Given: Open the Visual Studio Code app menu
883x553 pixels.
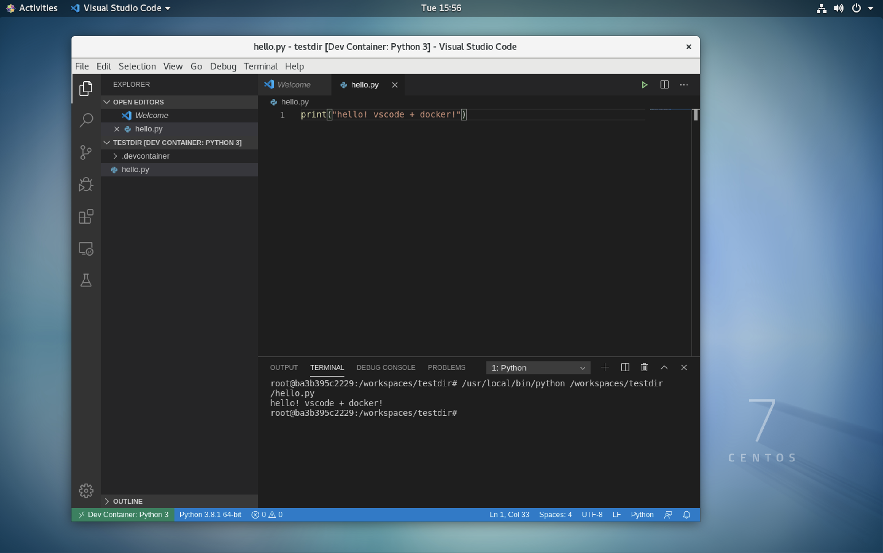Looking at the screenshot, I should click(121, 8).
